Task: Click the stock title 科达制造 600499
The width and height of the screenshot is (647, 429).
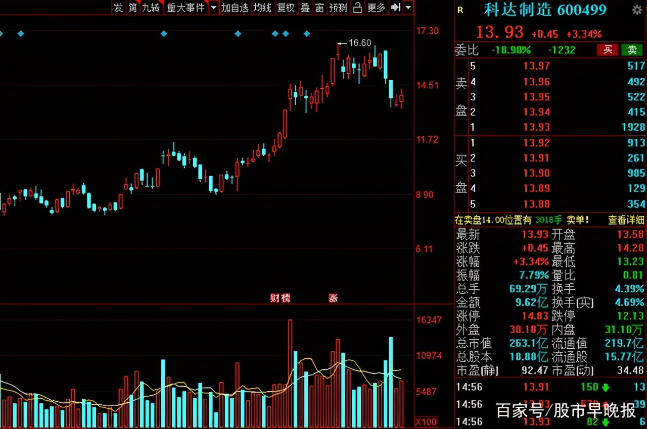Action: tap(545, 10)
